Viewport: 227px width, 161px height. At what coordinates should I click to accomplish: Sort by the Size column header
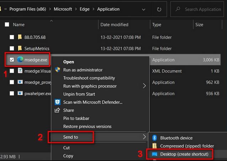[199, 25]
